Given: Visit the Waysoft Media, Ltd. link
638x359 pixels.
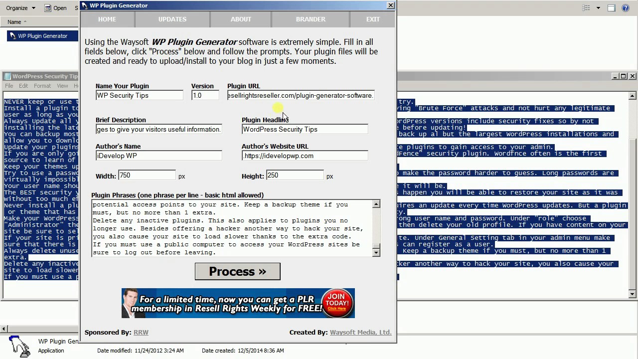Looking at the screenshot, I should 360,332.
